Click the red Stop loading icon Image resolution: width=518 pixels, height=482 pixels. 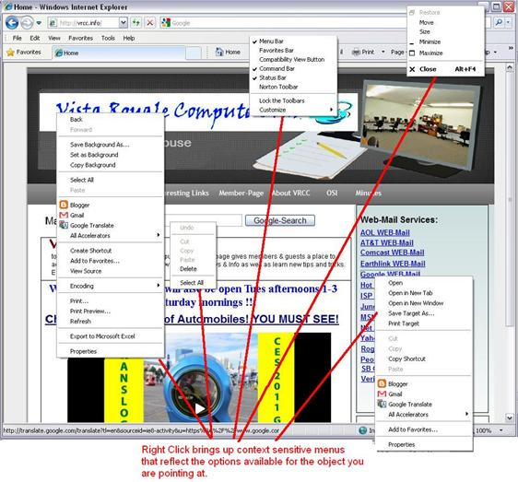coord(149,23)
